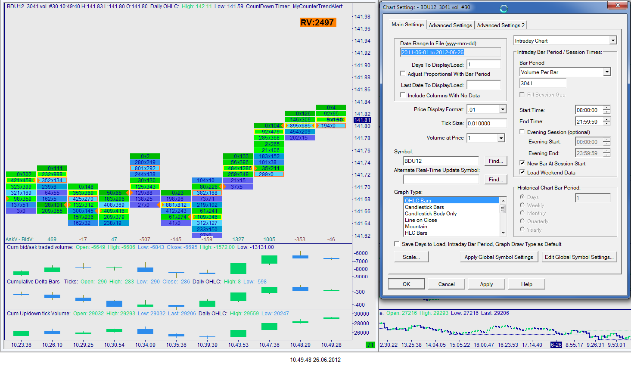Screen dimensions: 631x367
Task: Enable Adjust Proportional With Bar Period
Action: pyautogui.click(x=403, y=74)
